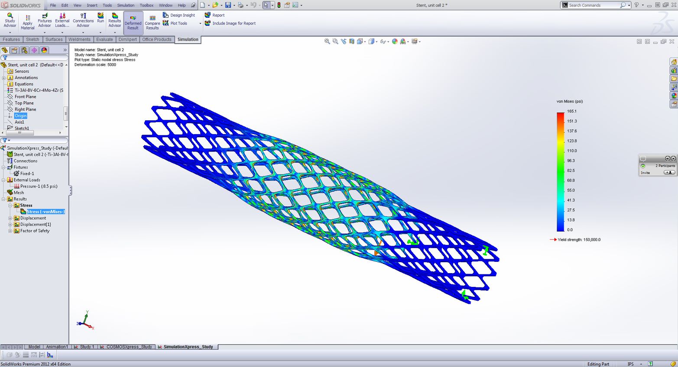678x367 pixels.
Task: Open Fixtures Advisor dropdown arrow
Action: point(45,32)
